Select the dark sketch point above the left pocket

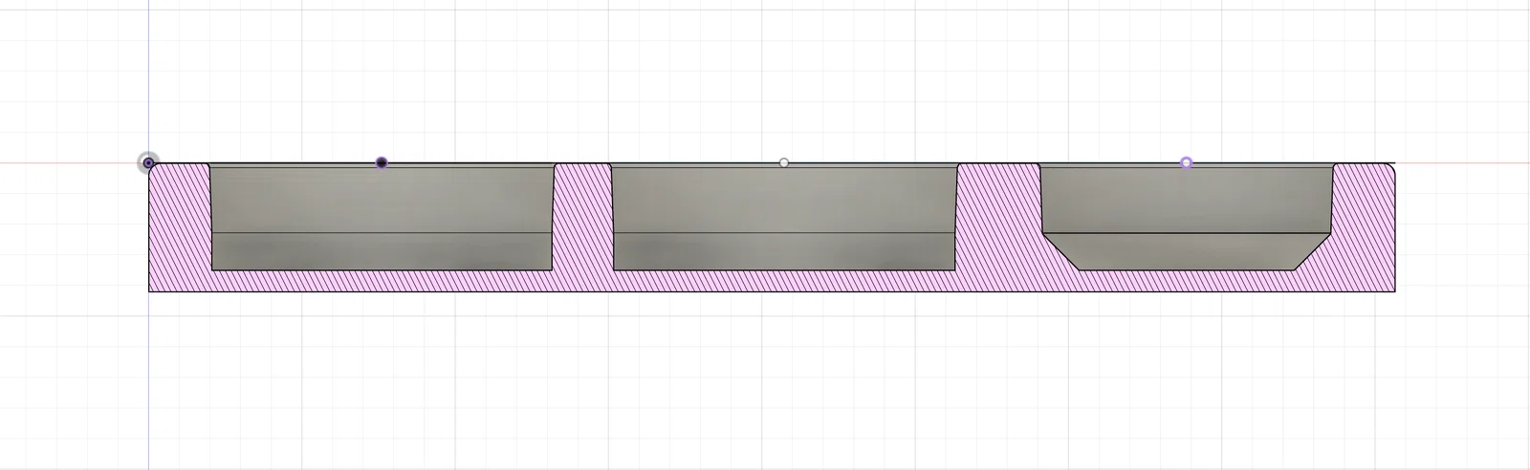pyautogui.click(x=382, y=162)
